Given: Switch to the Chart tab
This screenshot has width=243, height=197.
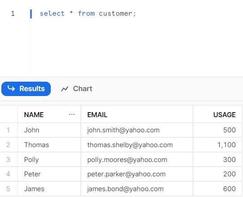Looking at the screenshot, I should (77, 89).
